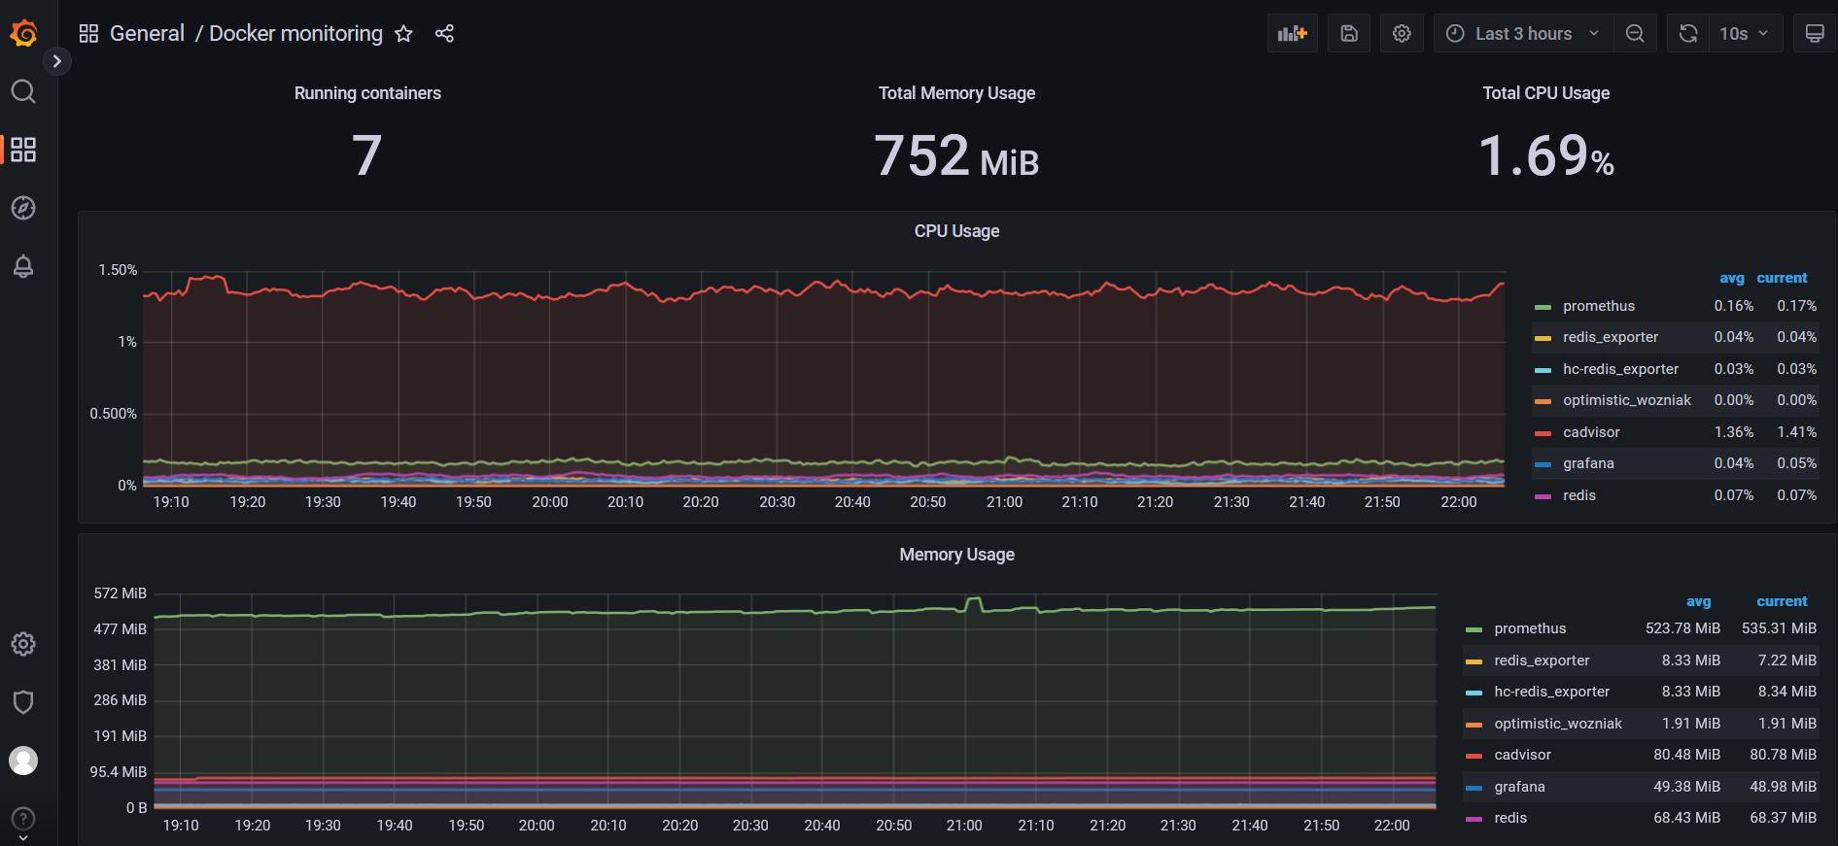Image resolution: width=1838 pixels, height=846 pixels.
Task: Open the Server Admin shield icon
Action: pos(23,702)
